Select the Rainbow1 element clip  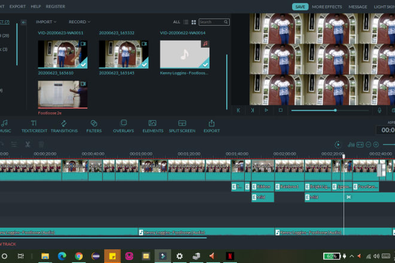click(289, 186)
